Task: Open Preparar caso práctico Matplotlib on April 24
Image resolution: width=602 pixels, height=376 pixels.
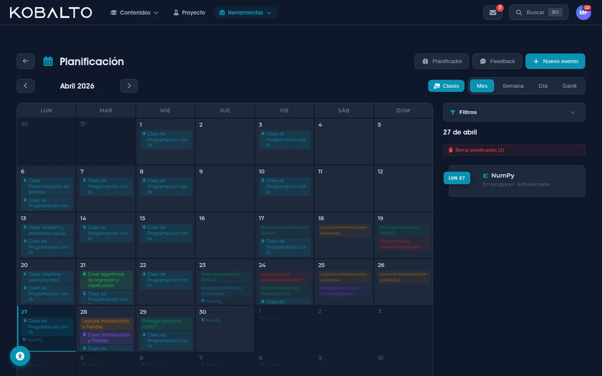Action: [x=285, y=277]
